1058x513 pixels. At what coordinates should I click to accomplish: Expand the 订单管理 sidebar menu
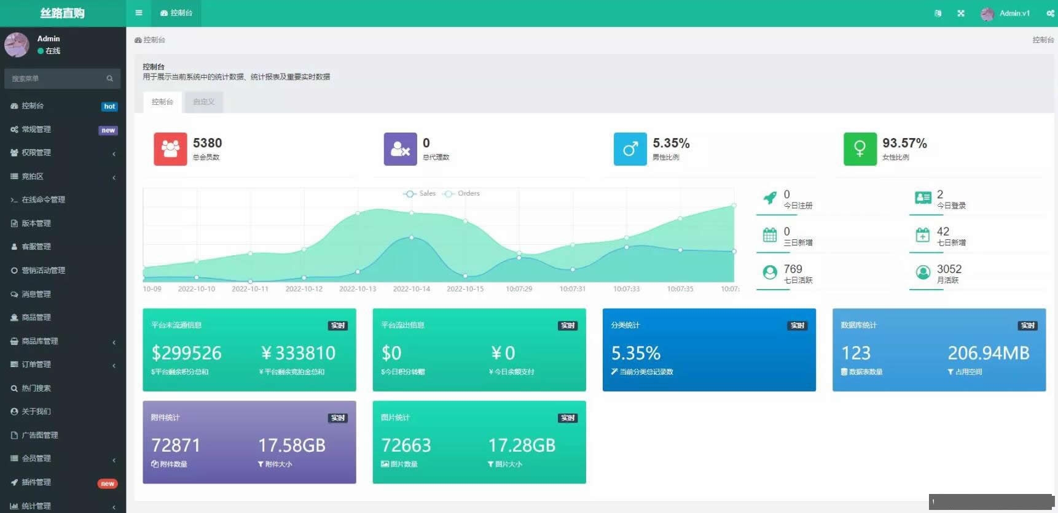61,364
